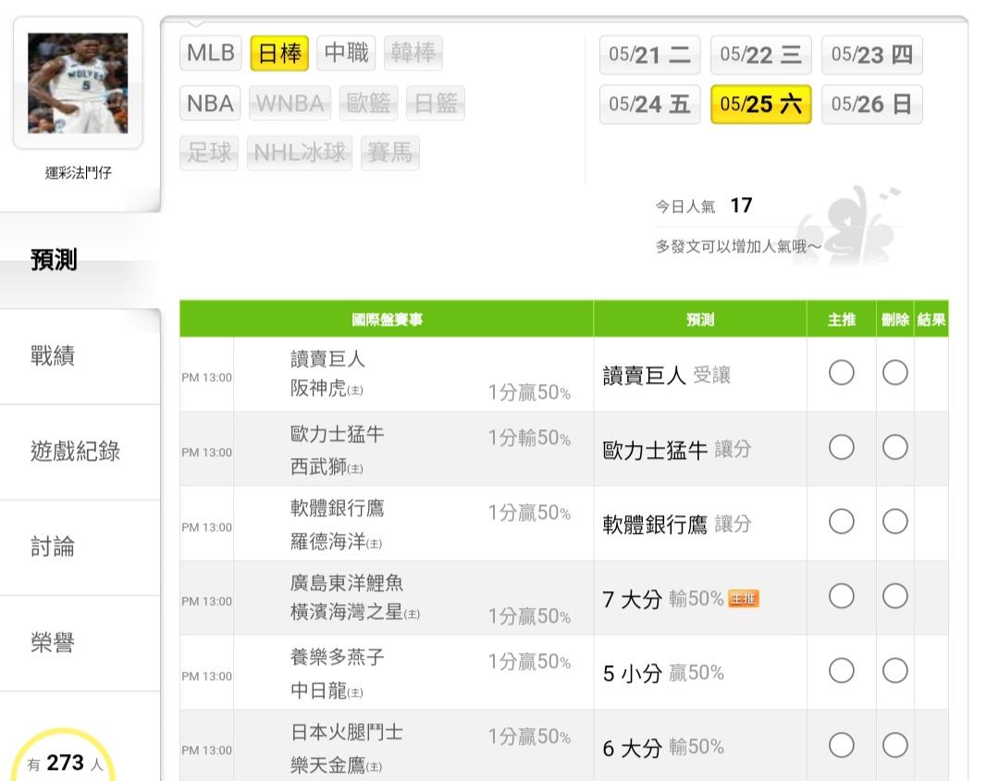
Task: Click the 運彩法門仔 username
Action: tap(78, 173)
